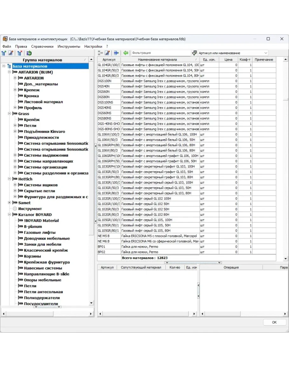Click the filter funnel icon
This screenshot has width=289, height=367.
(194, 53)
